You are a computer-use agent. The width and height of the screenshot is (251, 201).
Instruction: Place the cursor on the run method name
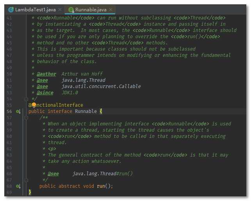pos(101,186)
